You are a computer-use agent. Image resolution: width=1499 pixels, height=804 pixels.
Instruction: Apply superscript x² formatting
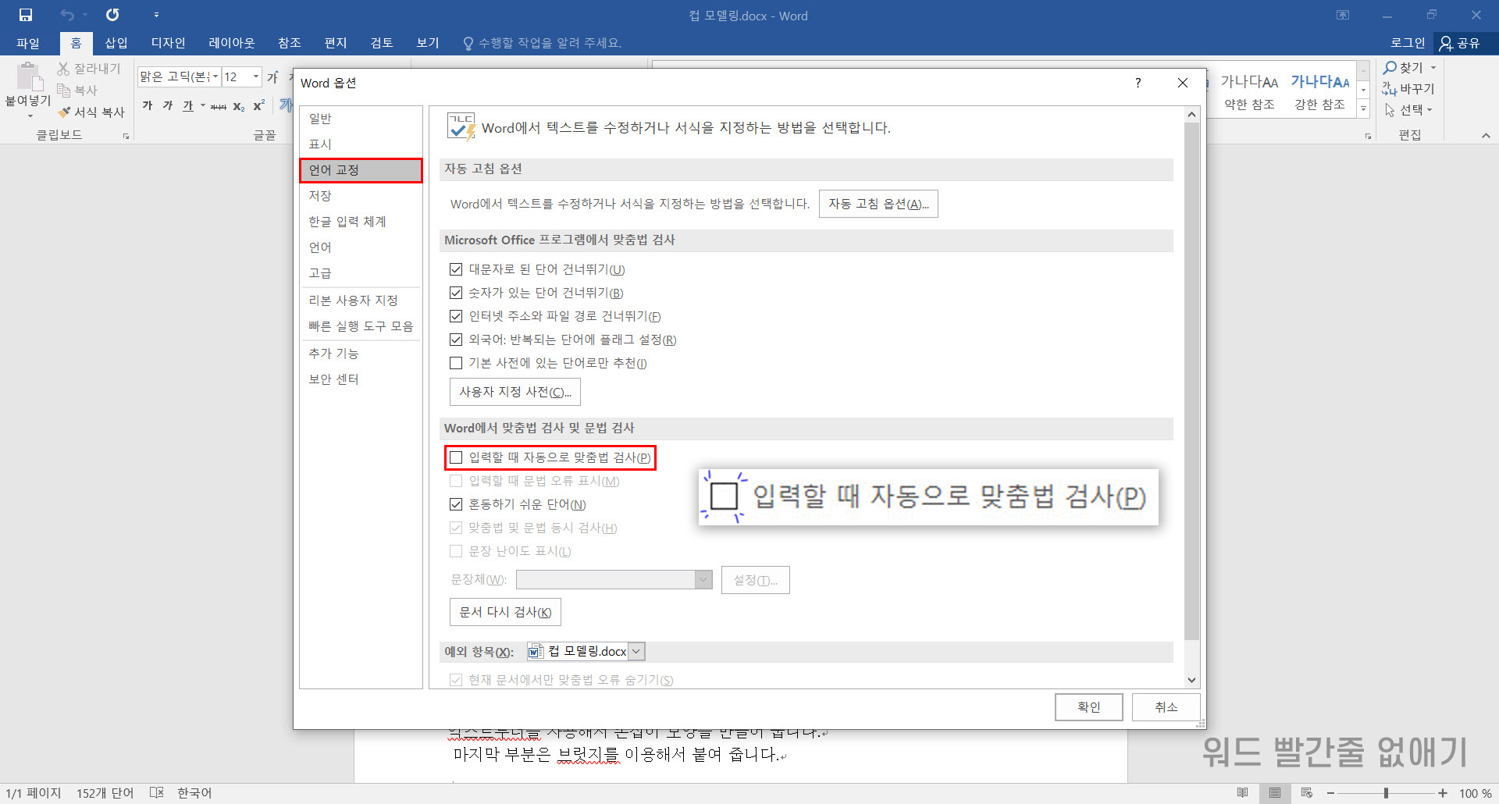259,105
